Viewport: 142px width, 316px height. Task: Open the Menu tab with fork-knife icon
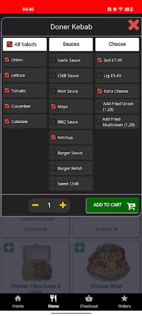tap(53, 298)
